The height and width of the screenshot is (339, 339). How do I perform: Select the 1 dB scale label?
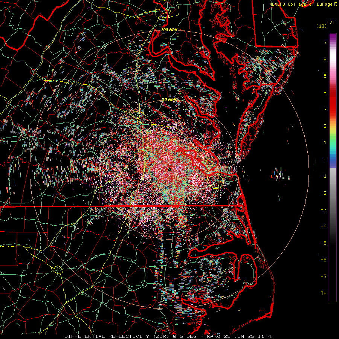325,143
